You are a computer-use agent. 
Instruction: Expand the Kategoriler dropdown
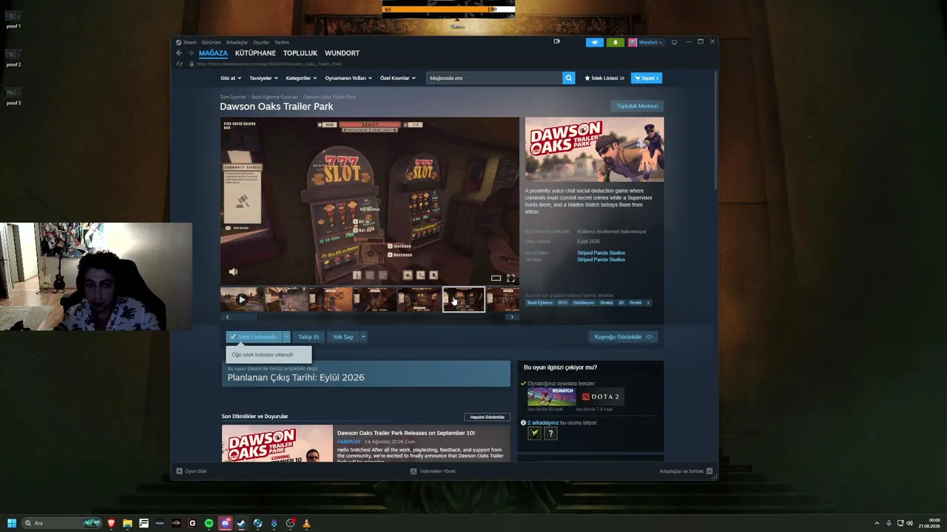(301, 78)
